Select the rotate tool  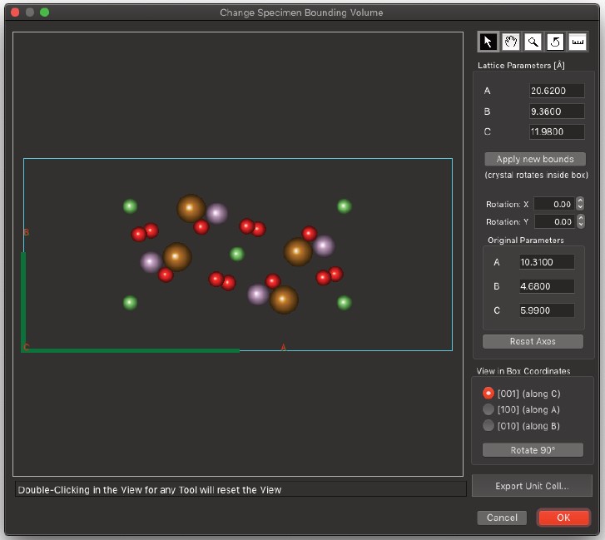(555, 42)
